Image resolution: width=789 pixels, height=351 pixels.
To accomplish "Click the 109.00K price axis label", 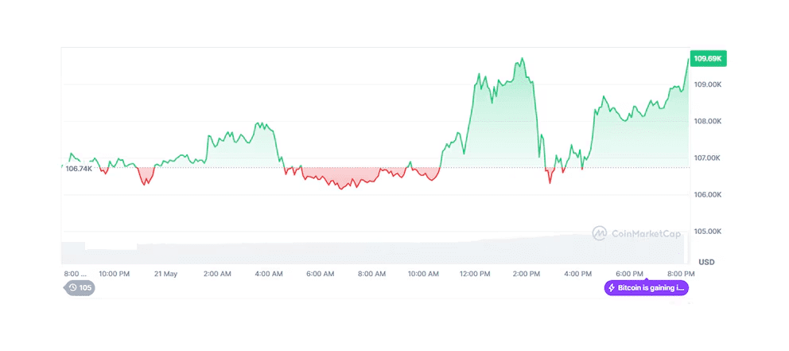I will (708, 84).
